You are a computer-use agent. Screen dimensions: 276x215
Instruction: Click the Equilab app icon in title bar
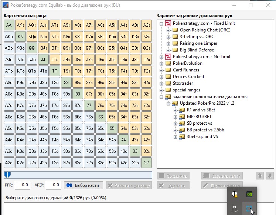[x=6, y=5]
